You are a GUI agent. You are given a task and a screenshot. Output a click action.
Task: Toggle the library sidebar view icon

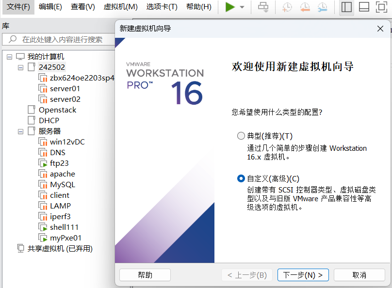click(346, 7)
